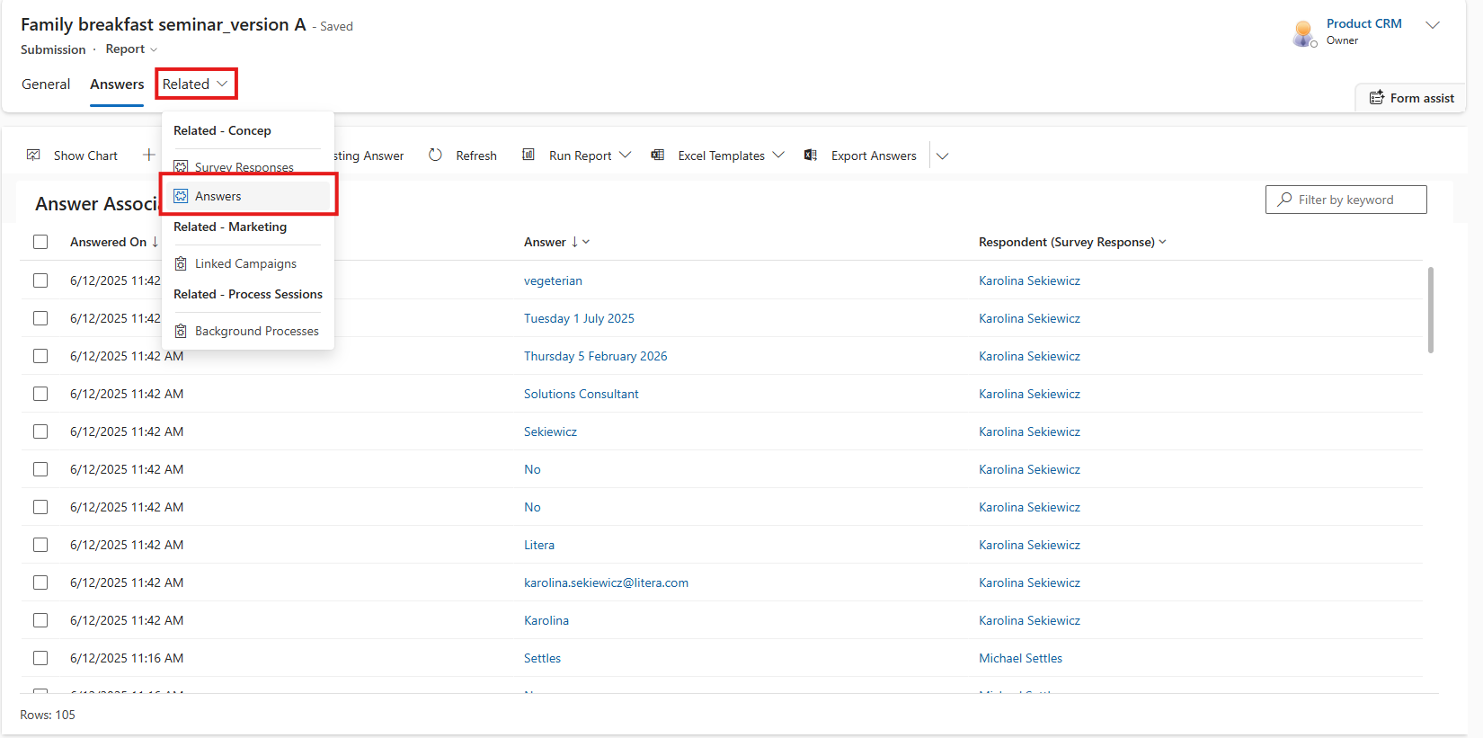Choose Linked Campaigns from Related menu
This screenshot has height=738, width=1483.
(247, 263)
